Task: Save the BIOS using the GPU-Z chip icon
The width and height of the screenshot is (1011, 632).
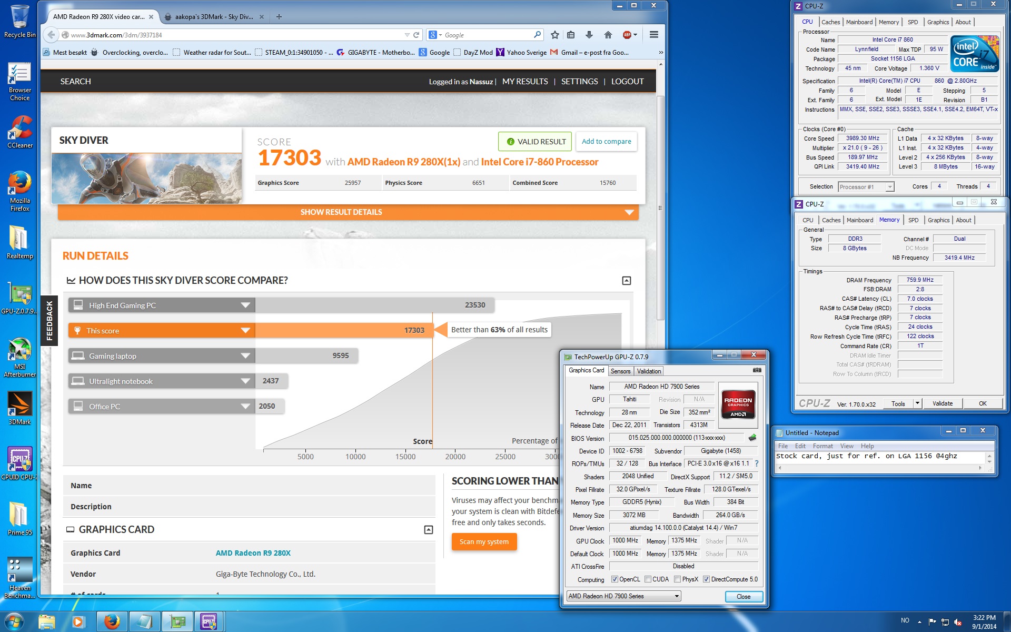Action: pyautogui.click(x=752, y=438)
